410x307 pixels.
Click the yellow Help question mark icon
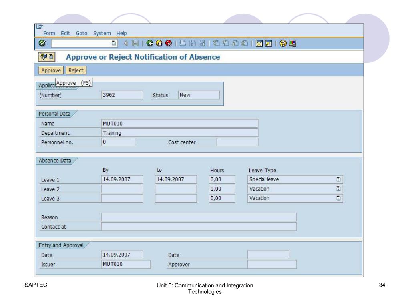[x=283, y=43]
